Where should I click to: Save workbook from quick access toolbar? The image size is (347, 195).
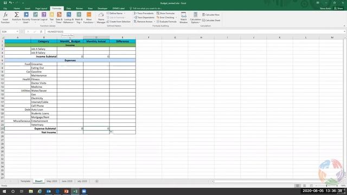tap(5, 3)
